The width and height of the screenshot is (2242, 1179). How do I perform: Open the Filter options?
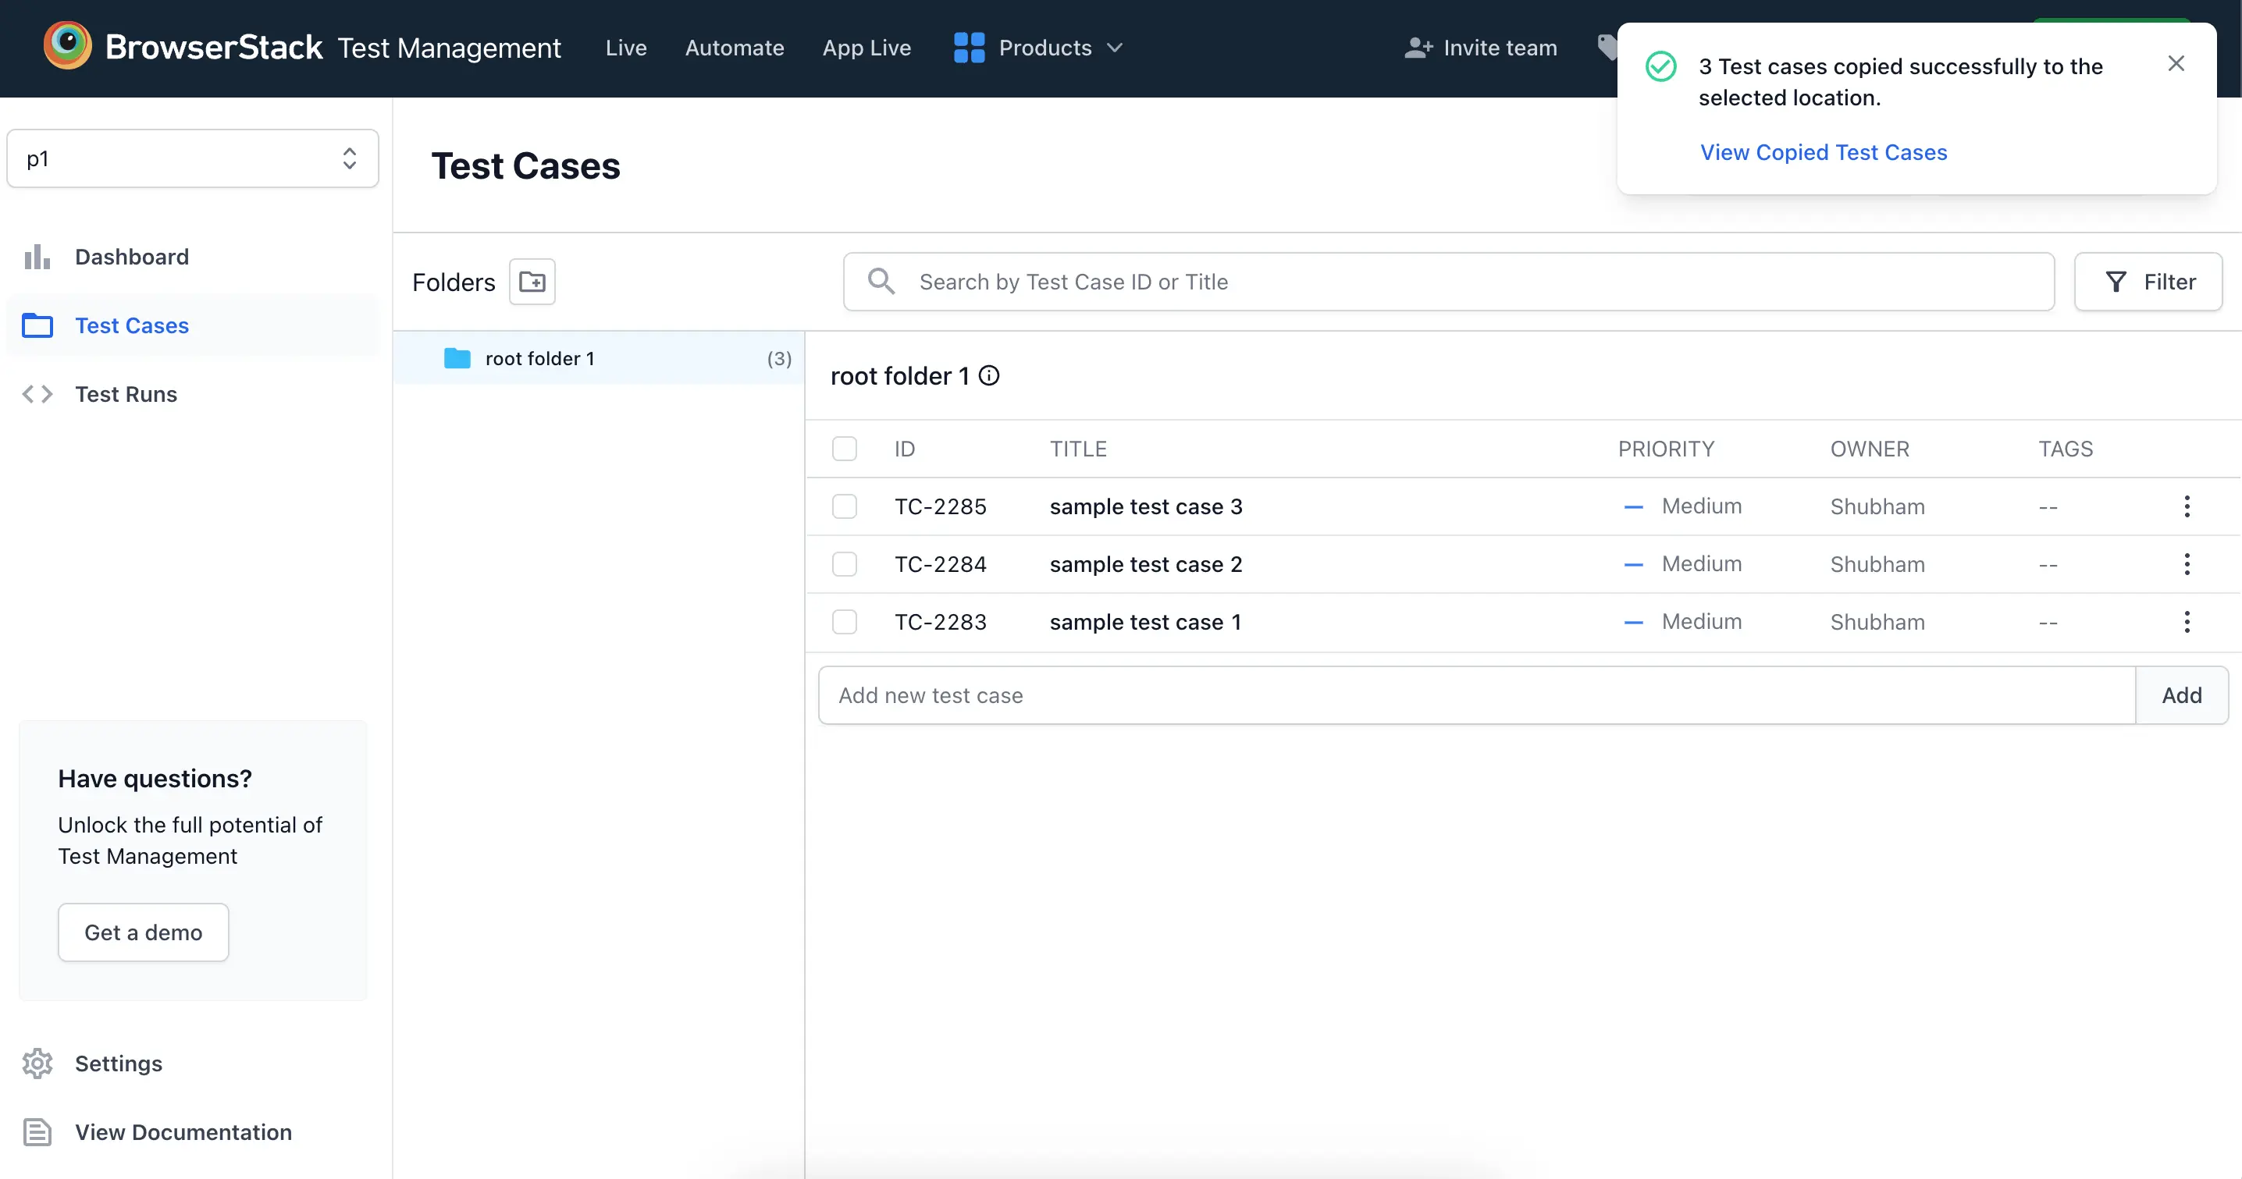click(2148, 282)
